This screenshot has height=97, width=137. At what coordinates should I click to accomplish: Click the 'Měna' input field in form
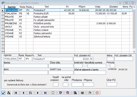tap(110, 59)
